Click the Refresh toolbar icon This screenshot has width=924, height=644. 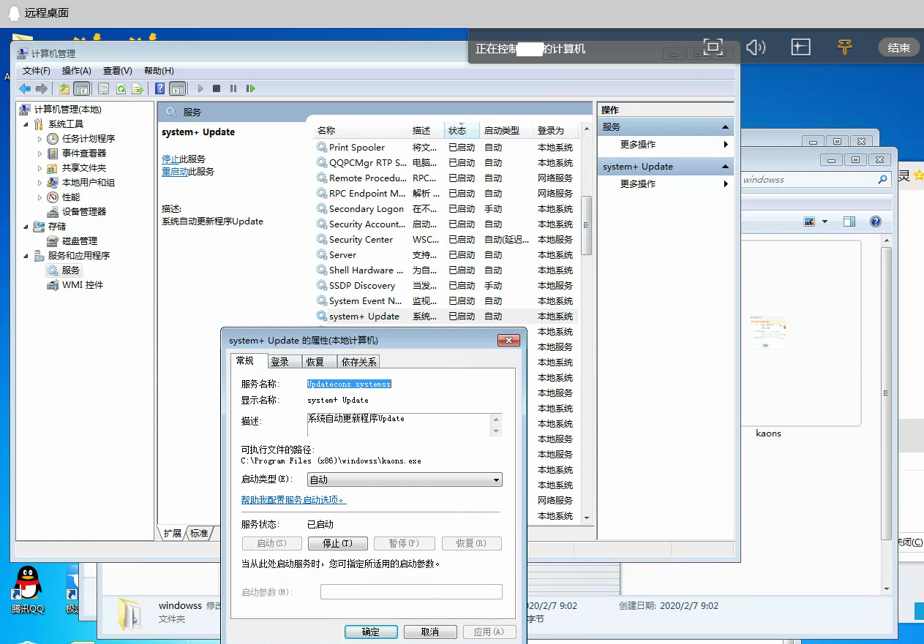[121, 88]
